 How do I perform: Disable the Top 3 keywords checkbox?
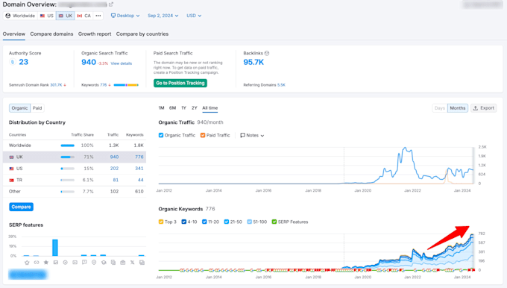161,222
